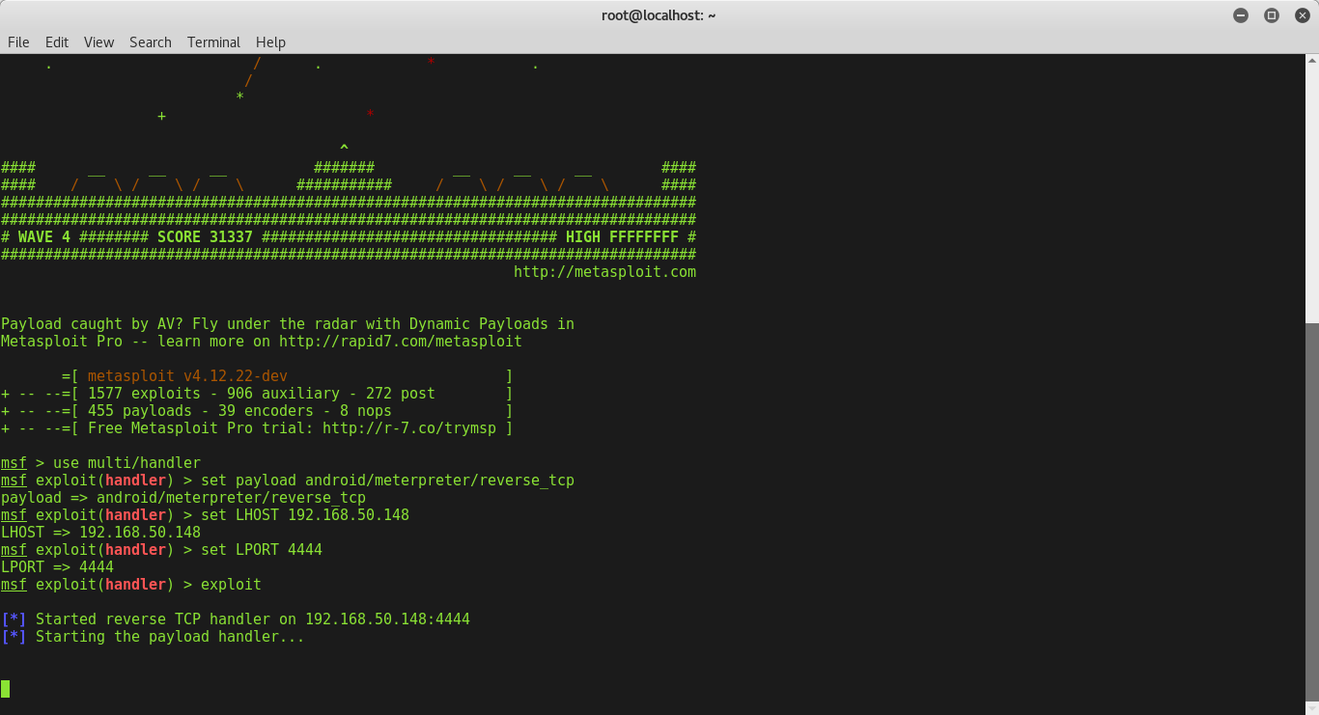Click 'set LPORT 4444' command
The height and width of the screenshot is (715, 1319).
point(262,550)
